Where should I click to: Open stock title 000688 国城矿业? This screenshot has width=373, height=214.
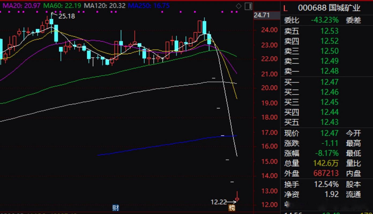(x=329, y=8)
